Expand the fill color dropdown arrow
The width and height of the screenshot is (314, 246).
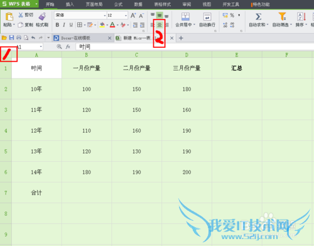click(107, 25)
